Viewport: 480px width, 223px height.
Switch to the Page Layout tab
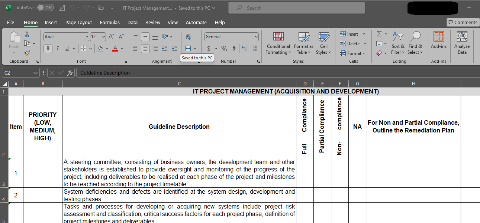[x=78, y=22]
